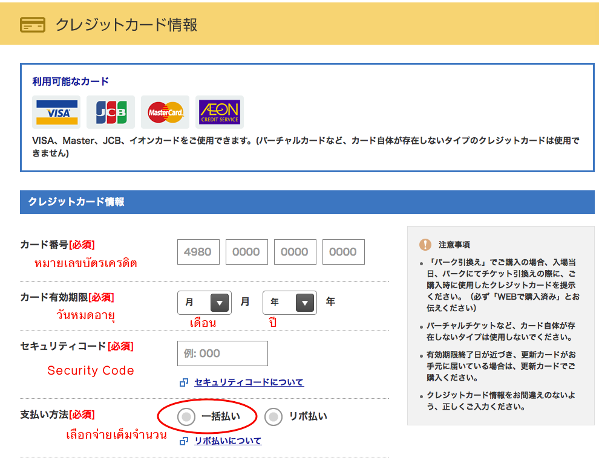Click the third card number field

(x=295, y=252)
